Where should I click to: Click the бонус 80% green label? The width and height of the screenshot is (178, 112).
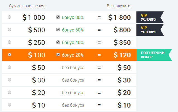click(x=73, y=18)
